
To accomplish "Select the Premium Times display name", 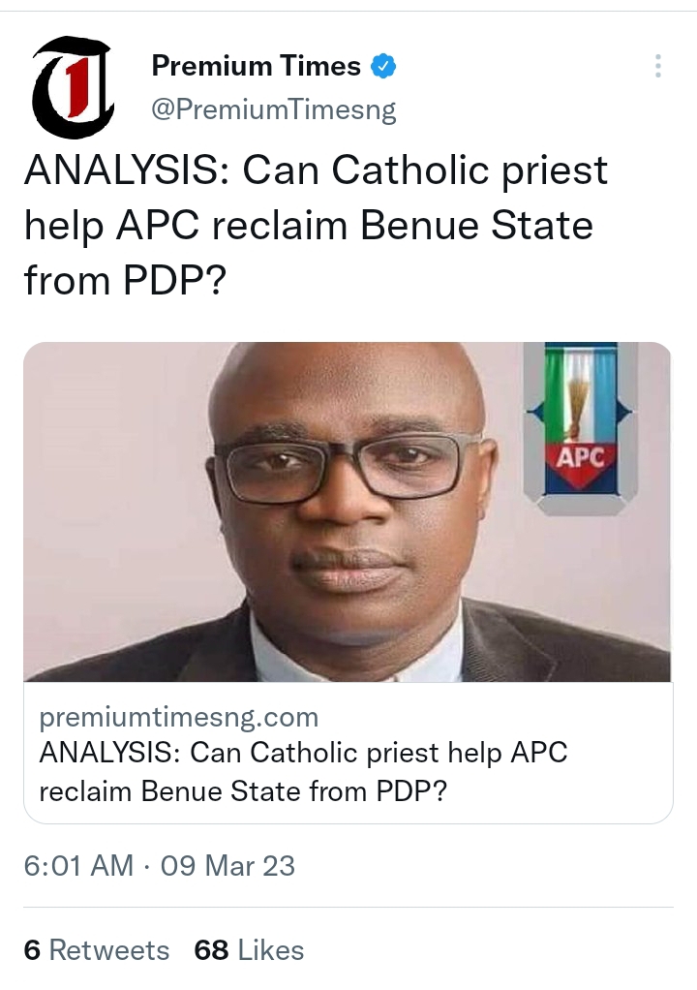I will [256, 67].
